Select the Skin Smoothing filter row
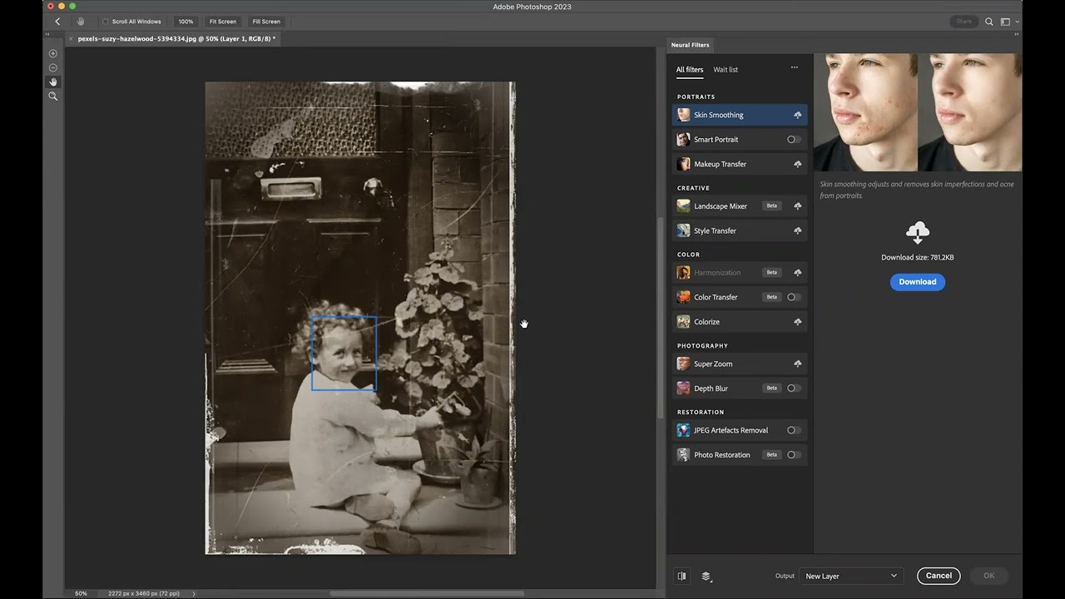 click(740, 115)
